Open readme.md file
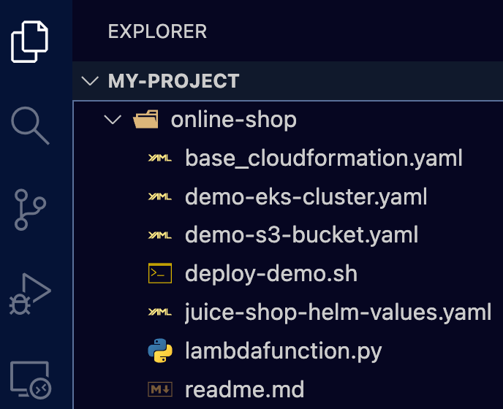Image resolution: width=503 pixels, height=409 pixels. click(x=244, y=389)
